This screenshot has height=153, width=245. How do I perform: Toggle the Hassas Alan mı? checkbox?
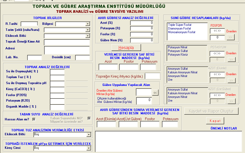pyautogui.click(x=34, y=119)
